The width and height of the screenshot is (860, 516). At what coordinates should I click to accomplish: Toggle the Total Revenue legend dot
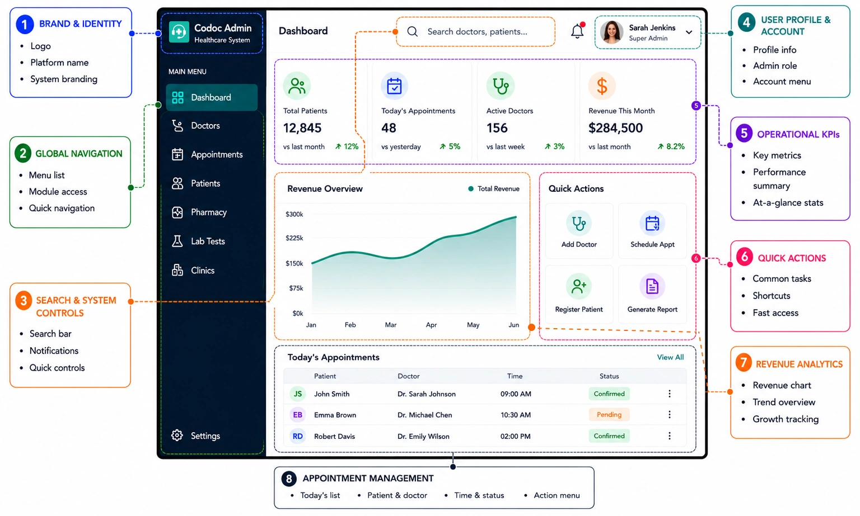tap(471, 189)
